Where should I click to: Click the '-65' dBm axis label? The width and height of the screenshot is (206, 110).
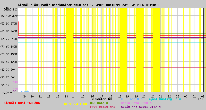[x=2, y=39]
